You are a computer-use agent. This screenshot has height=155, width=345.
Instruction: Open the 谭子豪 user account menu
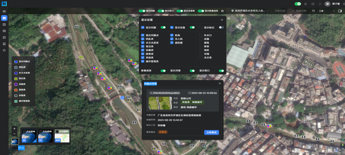[x=335, y=4]
